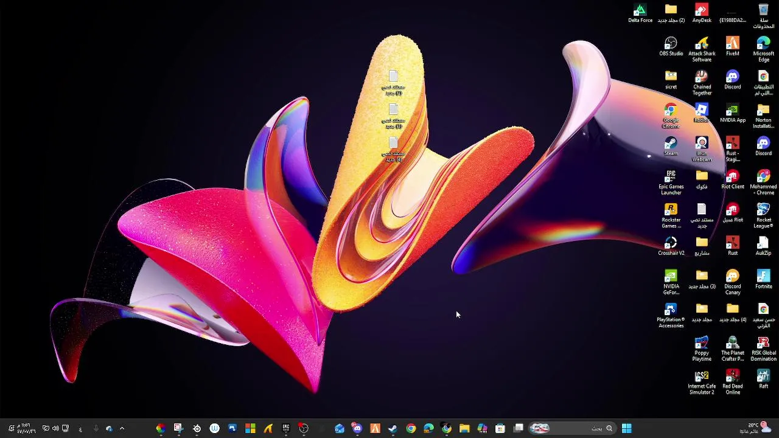Click the Edge icon in taskbar
Viewport: 779px width, 438px height.
point(428,428)
